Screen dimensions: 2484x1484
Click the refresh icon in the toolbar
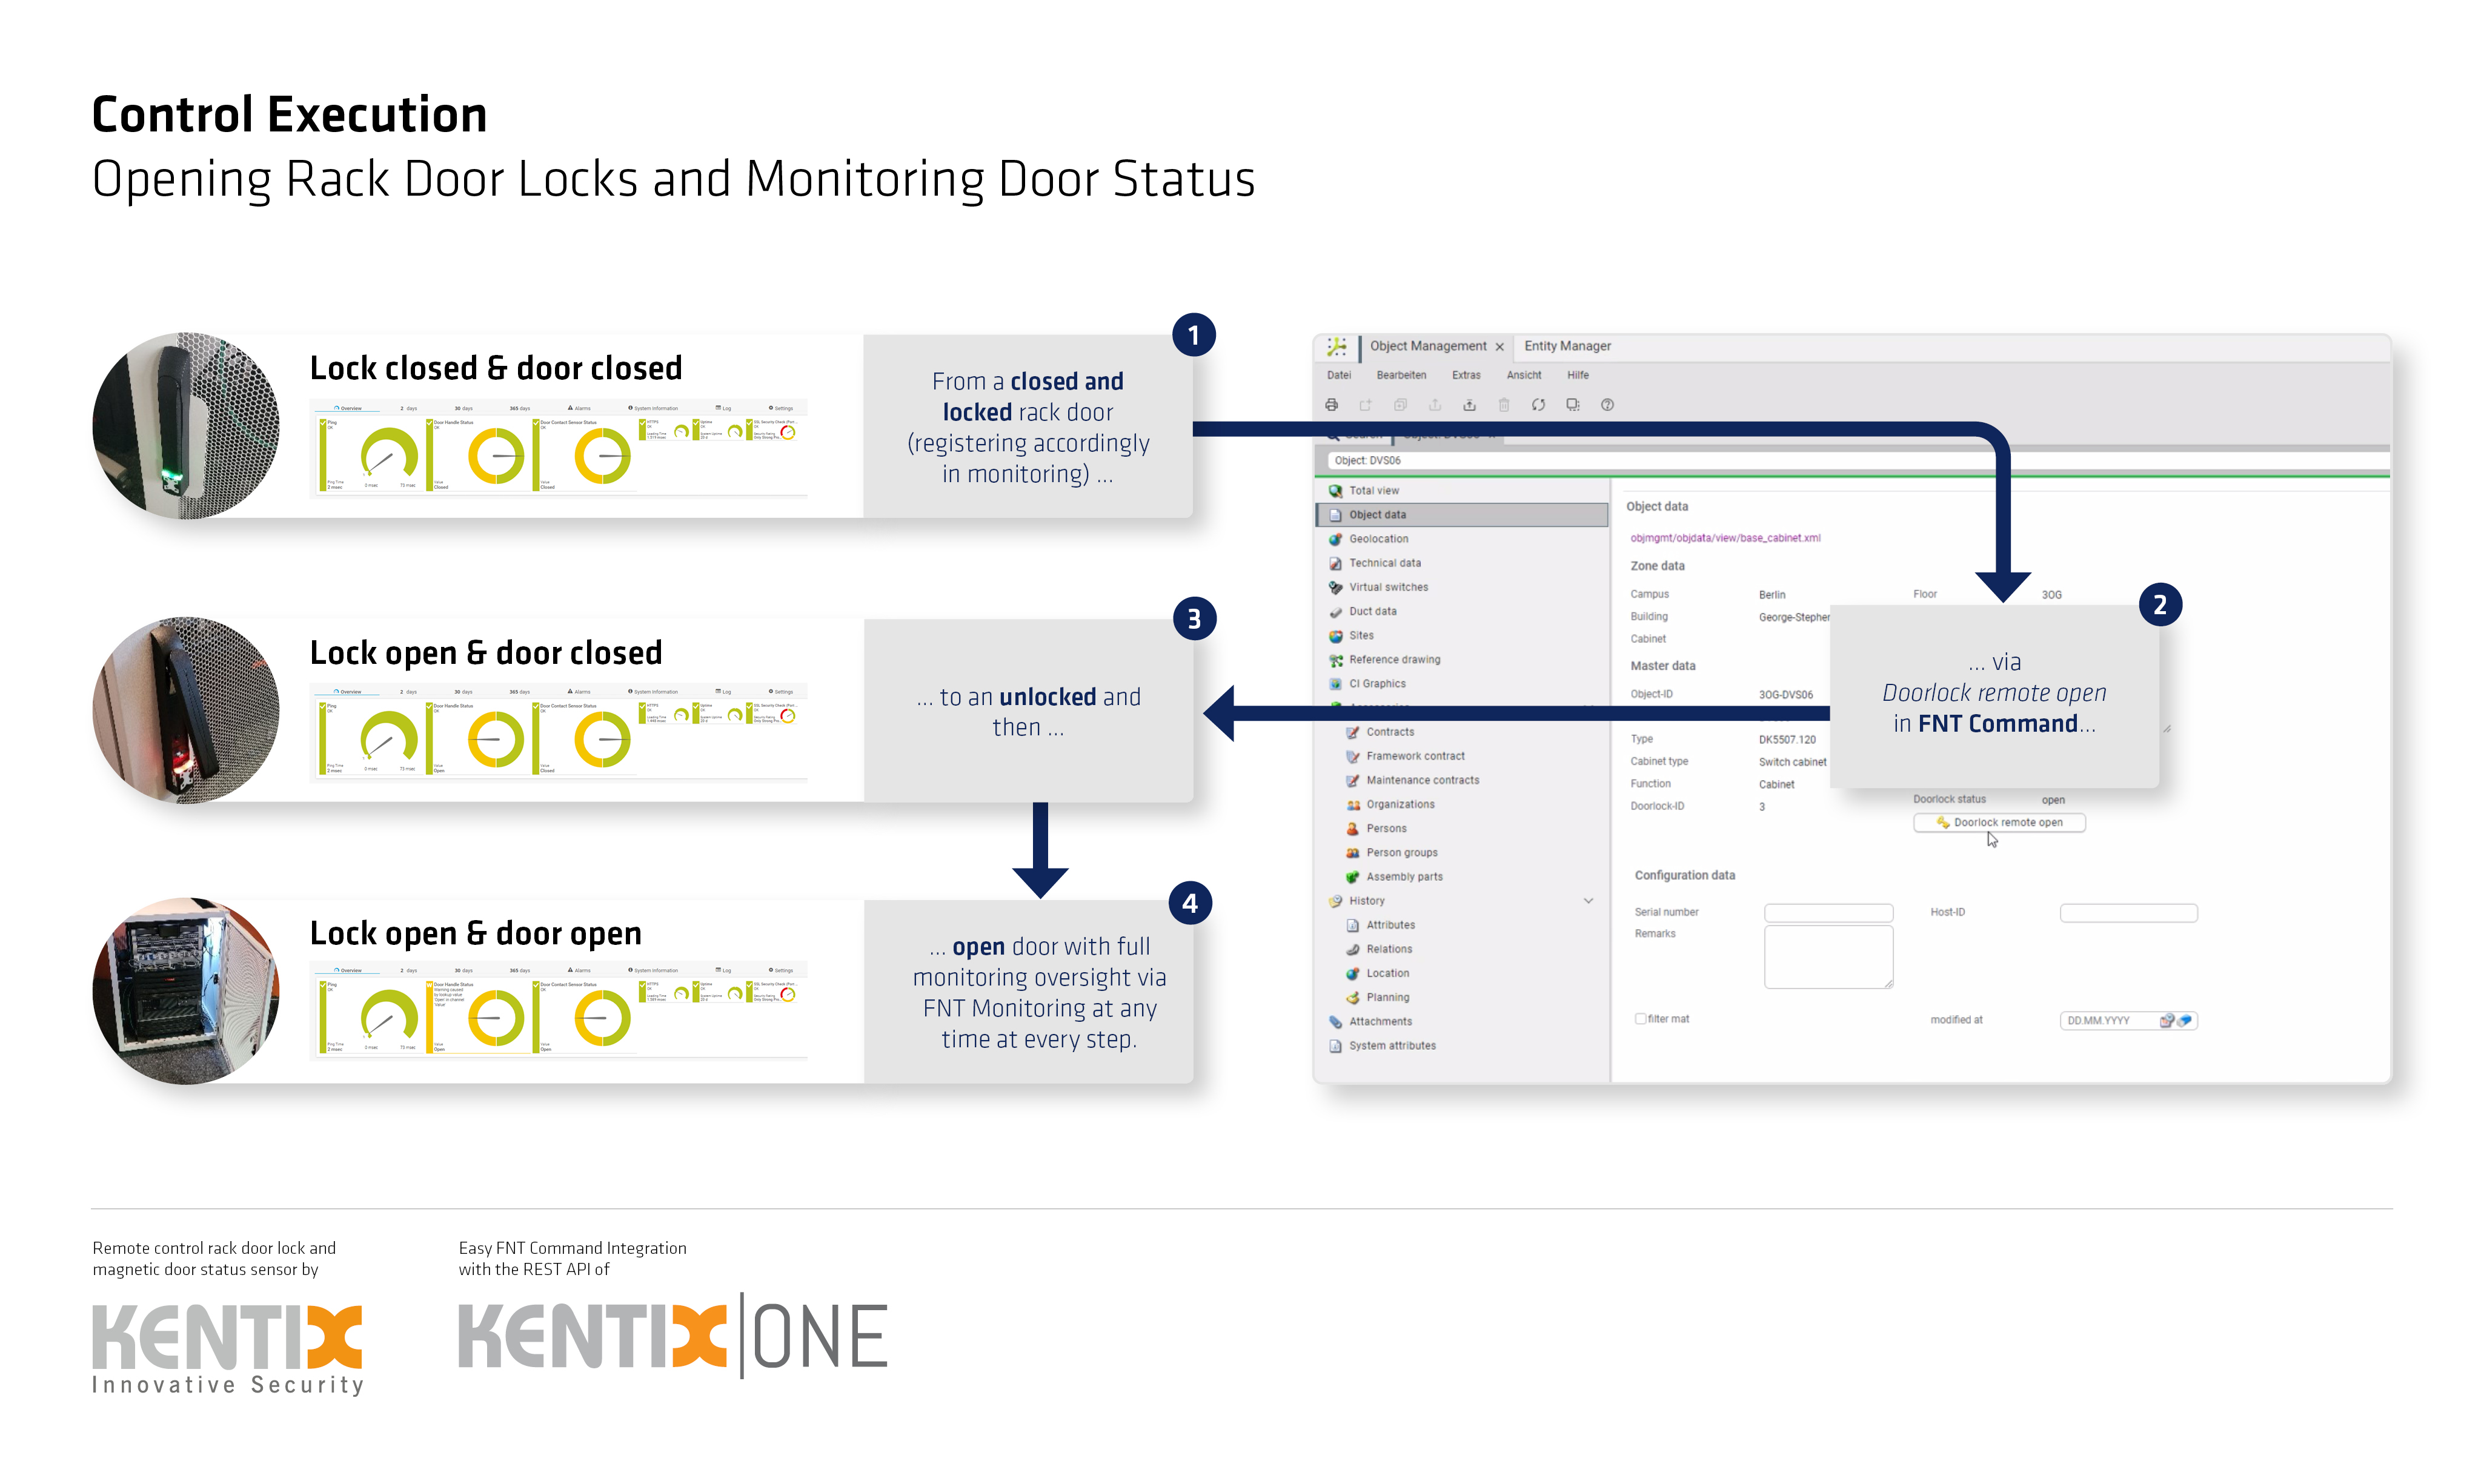[1538, 405]
